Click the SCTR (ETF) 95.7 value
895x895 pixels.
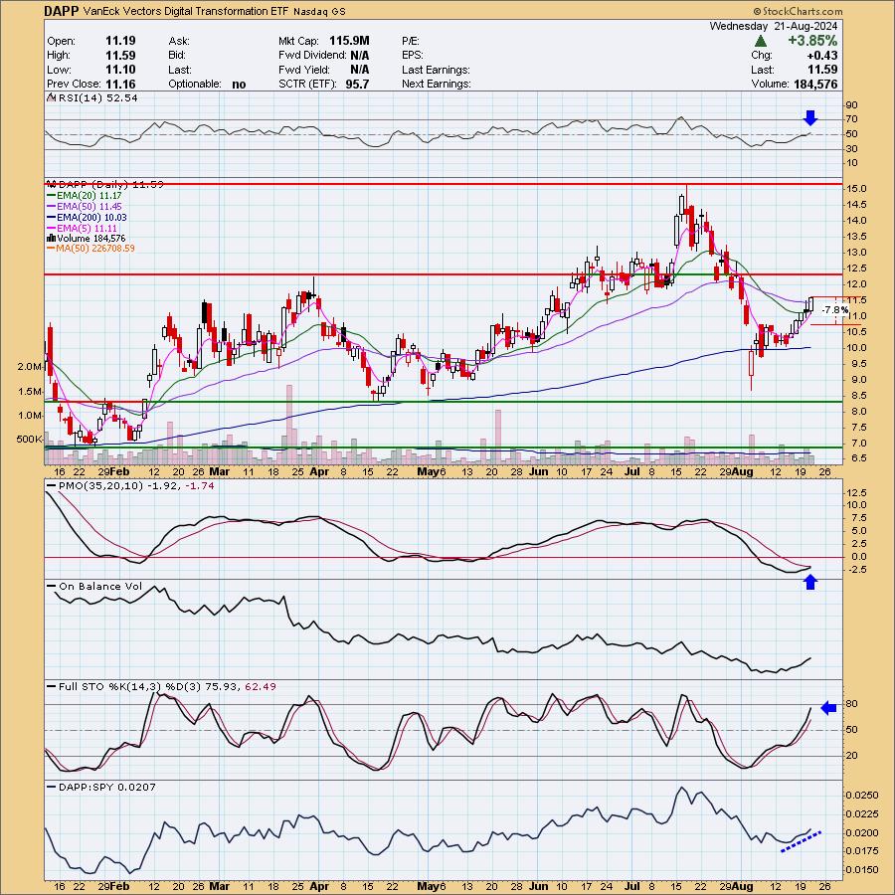pyautogui.click(x=357, y=84)
